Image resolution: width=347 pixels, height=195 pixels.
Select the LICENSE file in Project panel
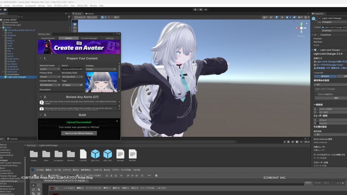(x=83, y=154)
